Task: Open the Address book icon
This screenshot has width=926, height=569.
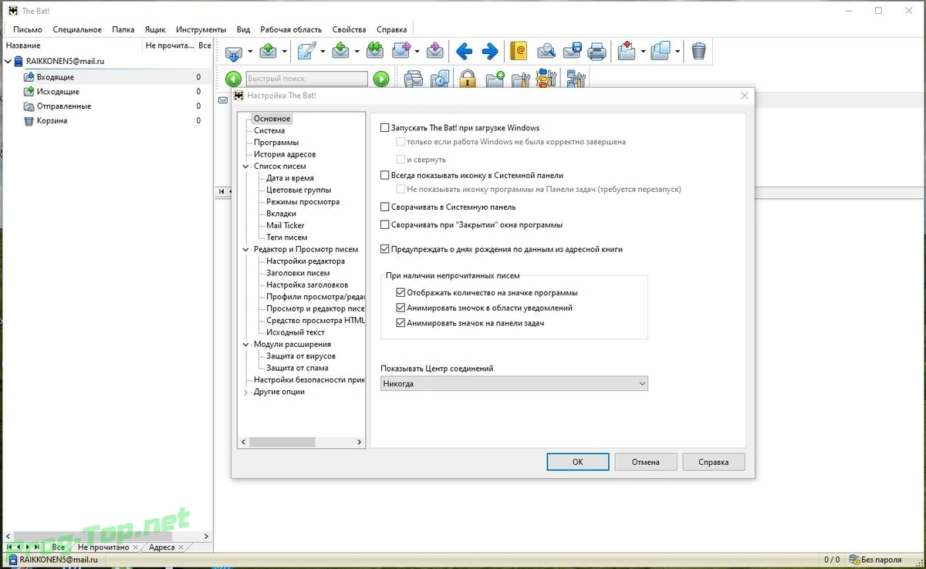Action: pyautogui.click(x=519, y=52)
